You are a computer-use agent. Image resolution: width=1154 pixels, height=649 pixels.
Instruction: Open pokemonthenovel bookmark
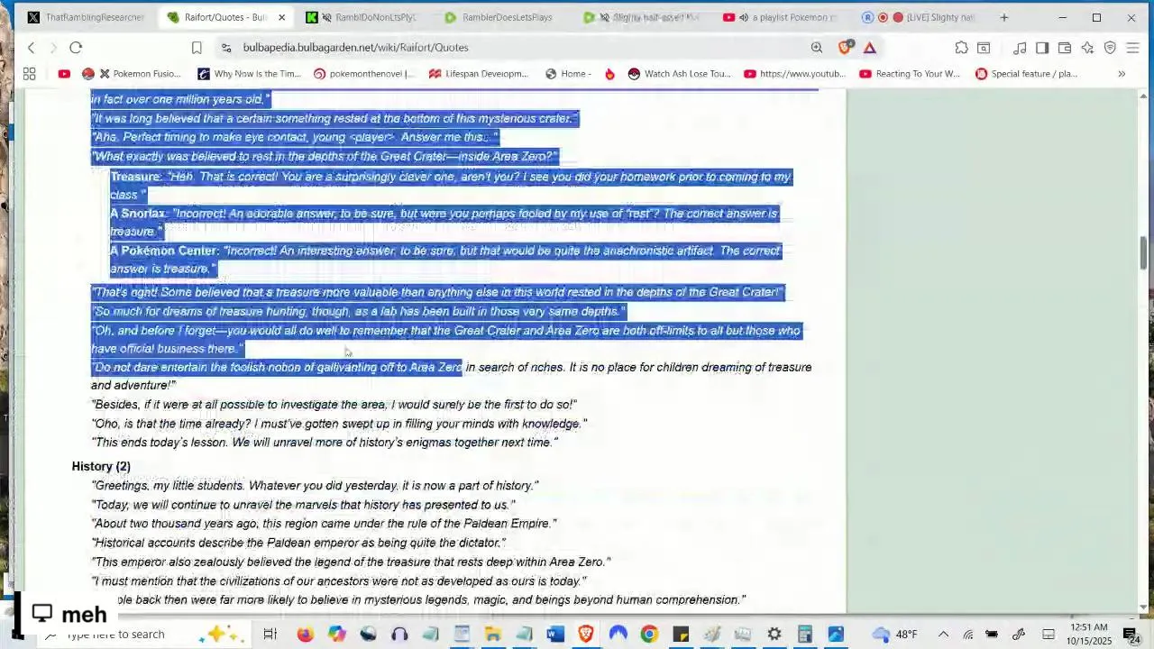coord(365,74)
